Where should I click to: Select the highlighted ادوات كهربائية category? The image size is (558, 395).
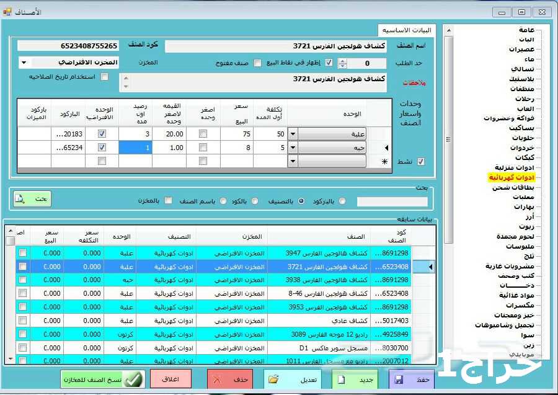pyautogui.click(x=511, y=177)
